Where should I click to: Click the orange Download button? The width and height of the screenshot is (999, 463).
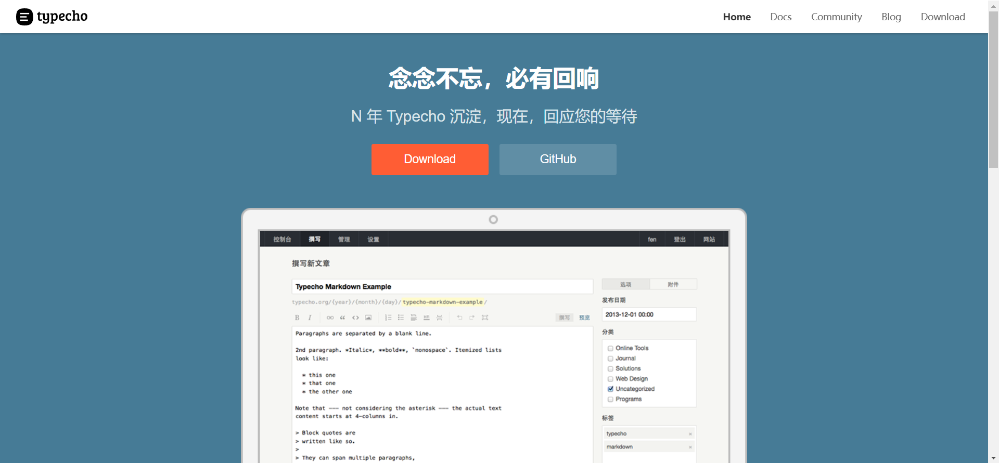pyautogui.click(x=430, y=160)
